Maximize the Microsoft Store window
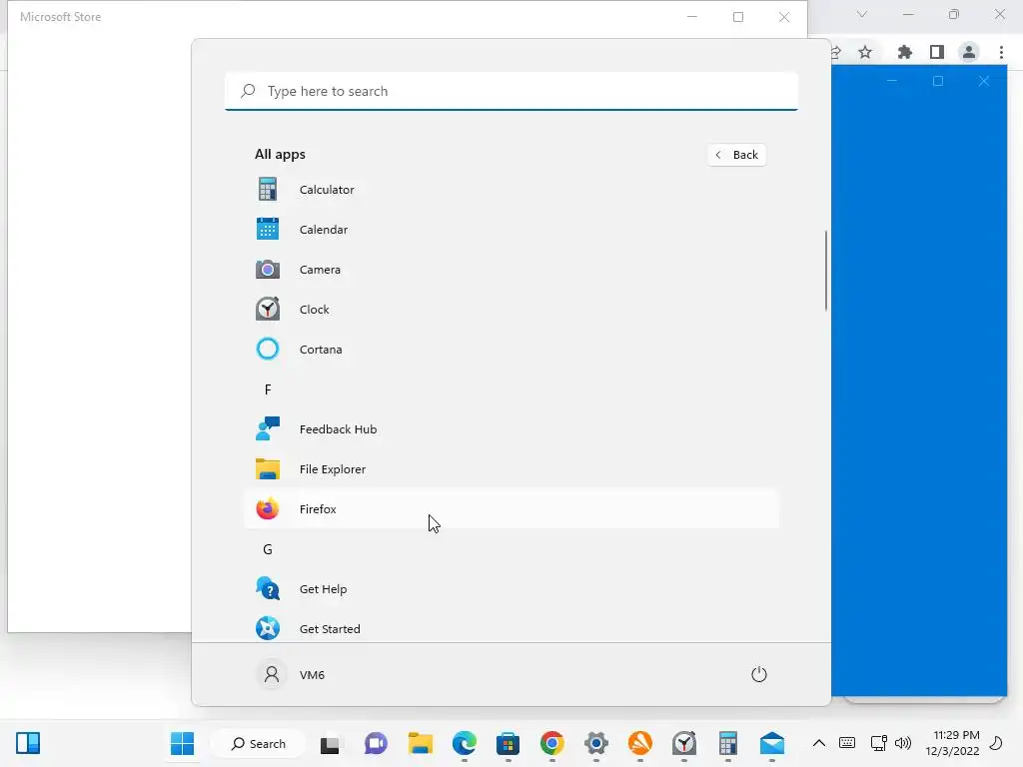 738,17
